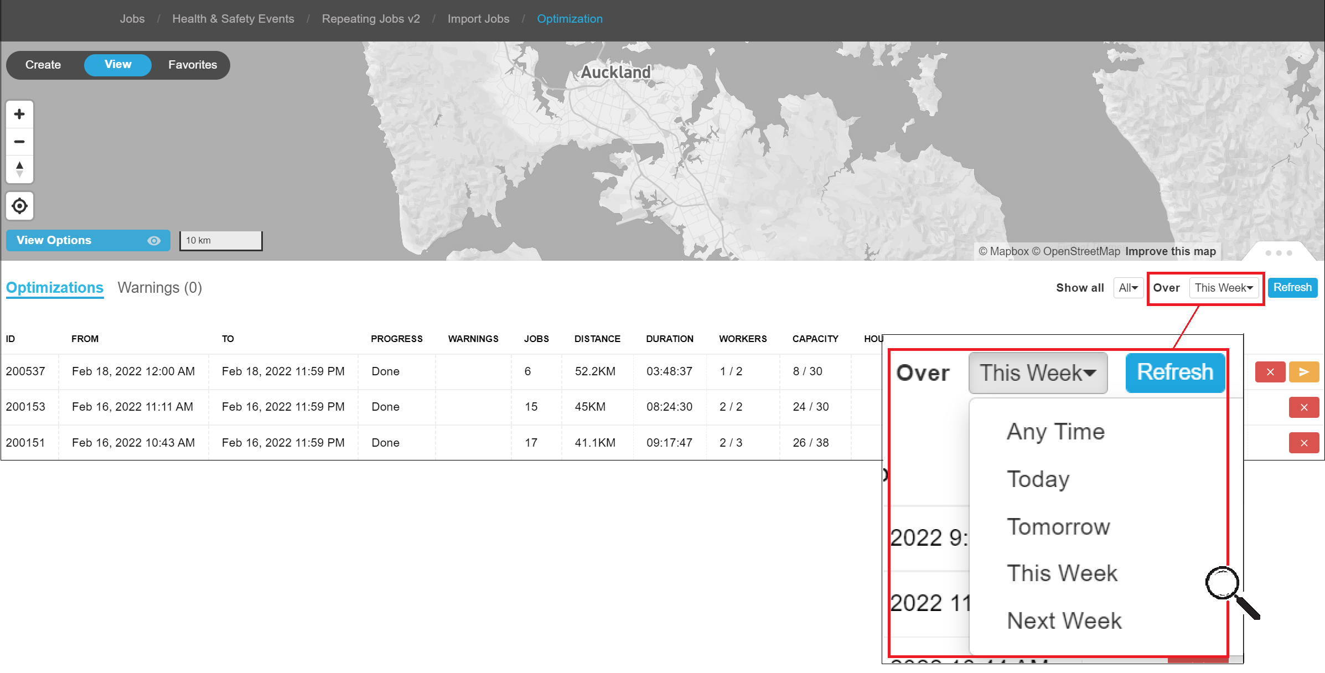Screen dimensions: 1325x673
Task: Select optimization ID 200537
Action: click(25, 371)
